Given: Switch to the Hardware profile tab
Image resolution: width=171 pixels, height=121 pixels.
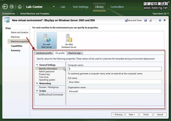Looking at the screenshot, I should point(44,53).
